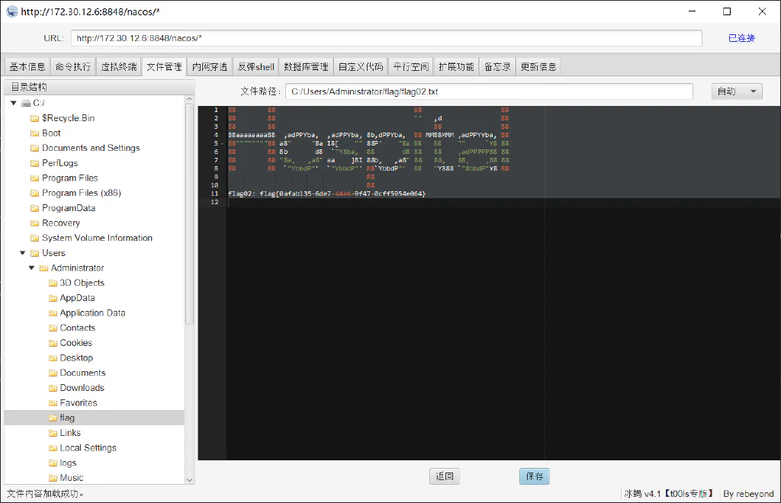The width and height of the screenshot is (781, 503).
Task: Click the Administrator folder icon
Action: [x=43, y=268]
